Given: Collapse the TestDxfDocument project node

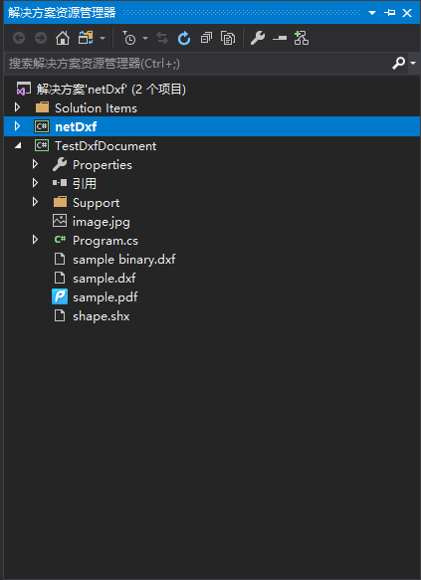Looking at the screenshot, I should [18, 145].
